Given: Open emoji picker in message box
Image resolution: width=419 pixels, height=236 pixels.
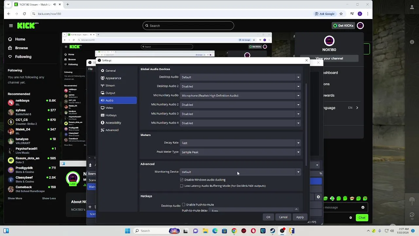Looking at the screenshot, I should click(363, 207).
